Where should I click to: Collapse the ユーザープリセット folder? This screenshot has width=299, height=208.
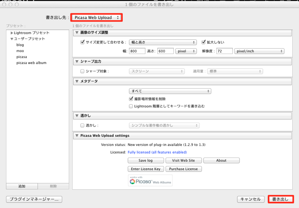[x=12, y=39]
